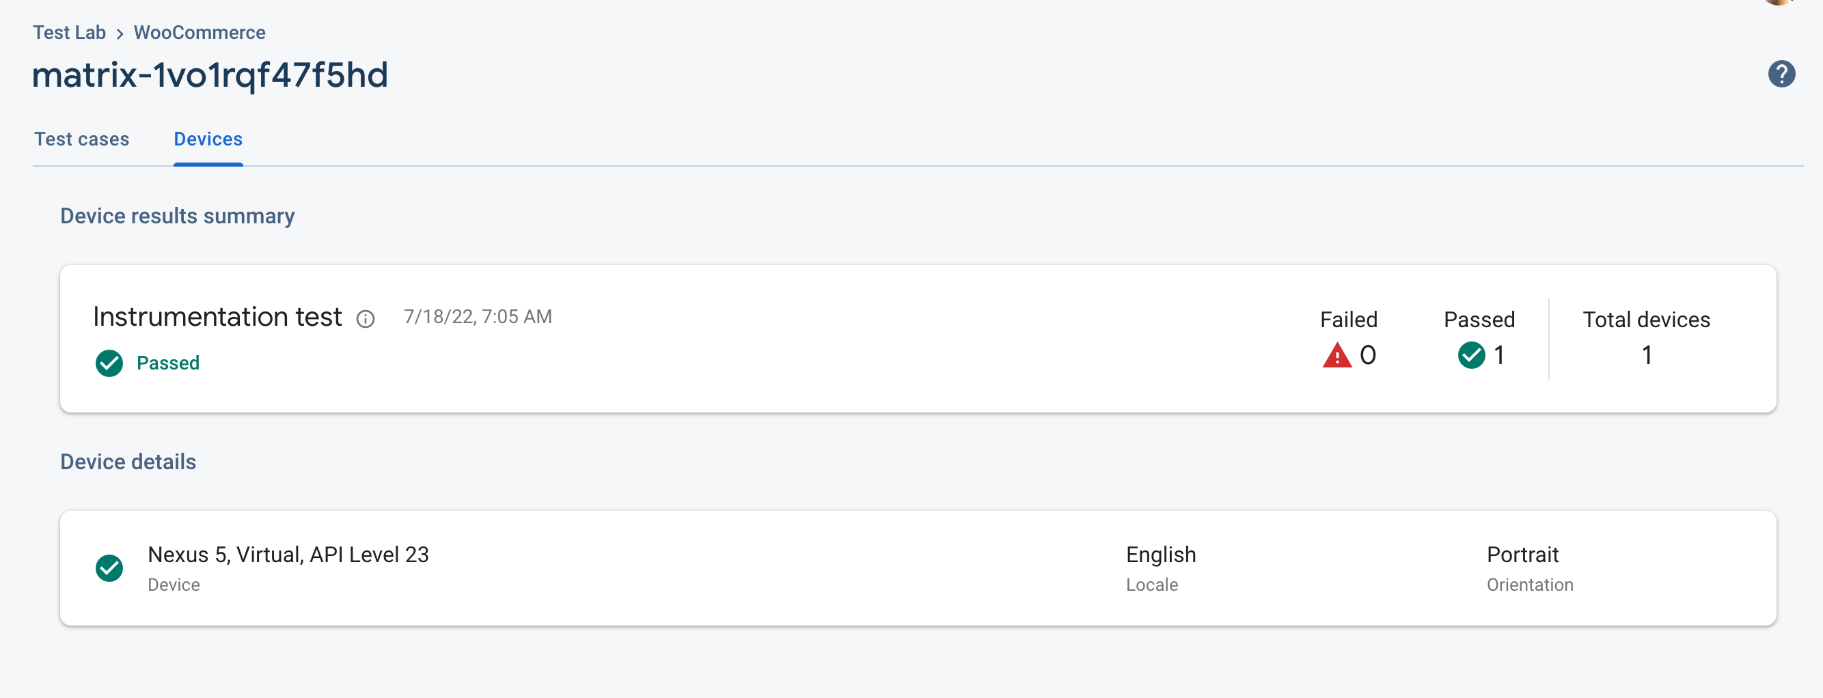
Task: Click the English locale entry
Action: pos(1161,555)
